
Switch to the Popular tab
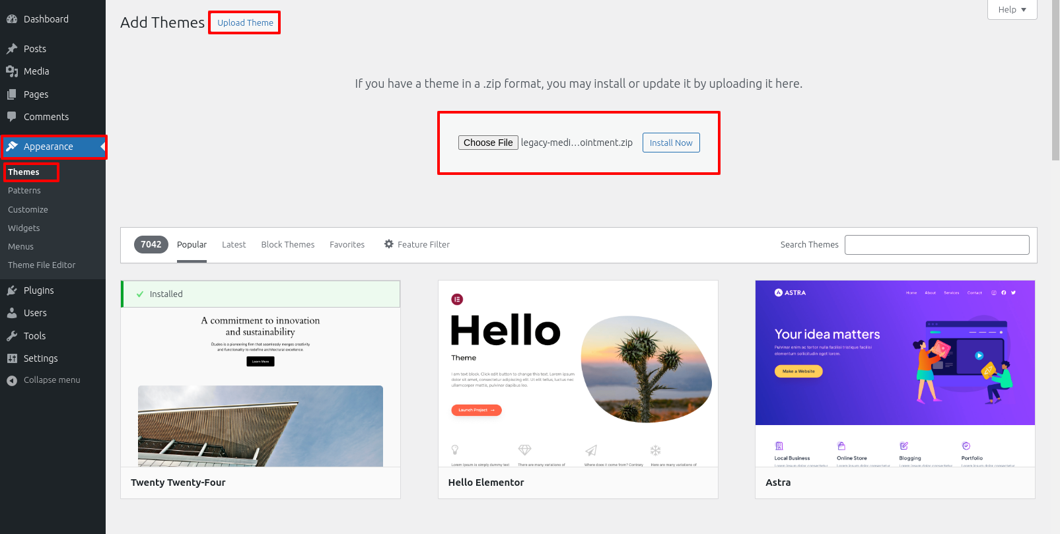[192, 244]
